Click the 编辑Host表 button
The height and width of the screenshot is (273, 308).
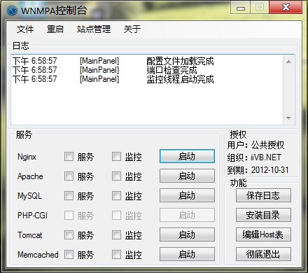click(x=263, y=234)
